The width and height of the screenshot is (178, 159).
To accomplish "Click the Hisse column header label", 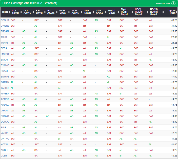I will (5, 12).
